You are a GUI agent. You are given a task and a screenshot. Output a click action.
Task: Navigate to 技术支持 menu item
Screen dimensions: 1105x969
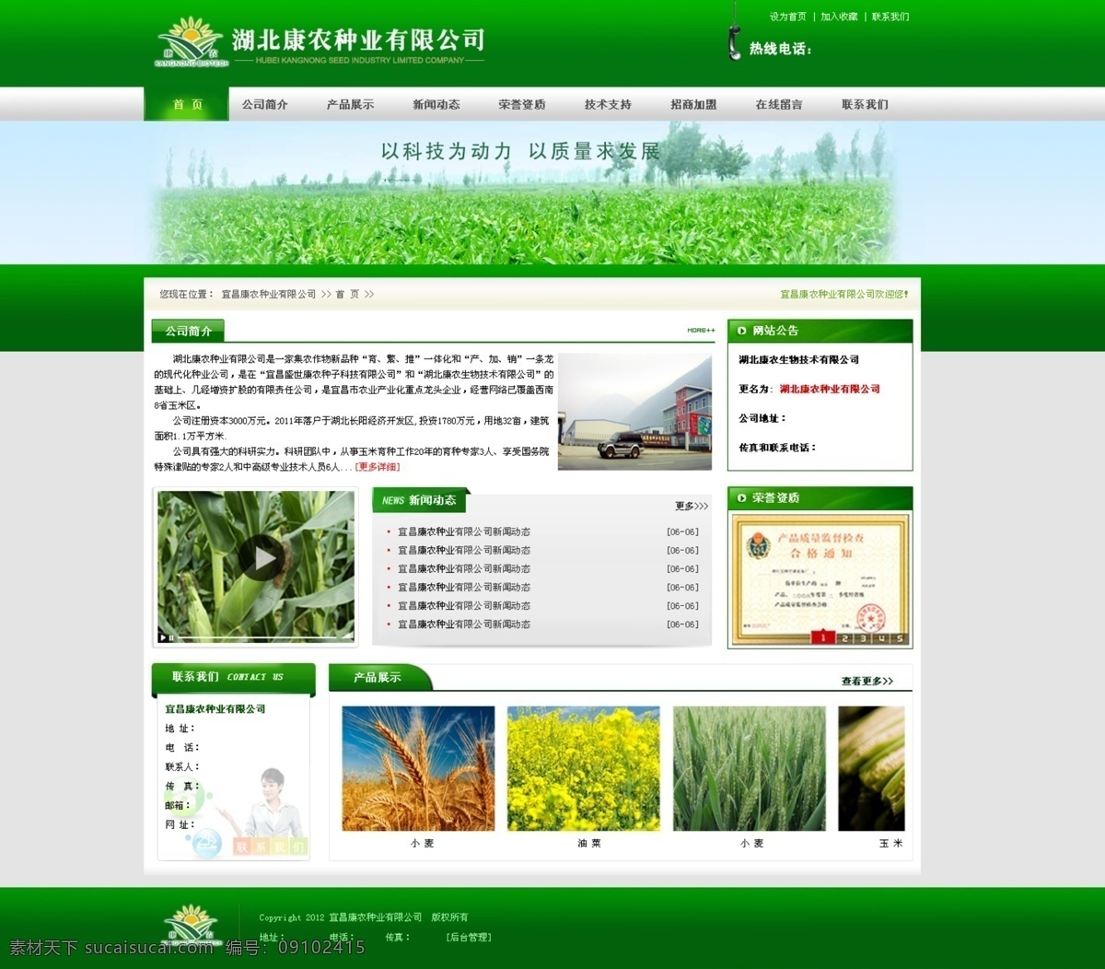tap(608, 104)
